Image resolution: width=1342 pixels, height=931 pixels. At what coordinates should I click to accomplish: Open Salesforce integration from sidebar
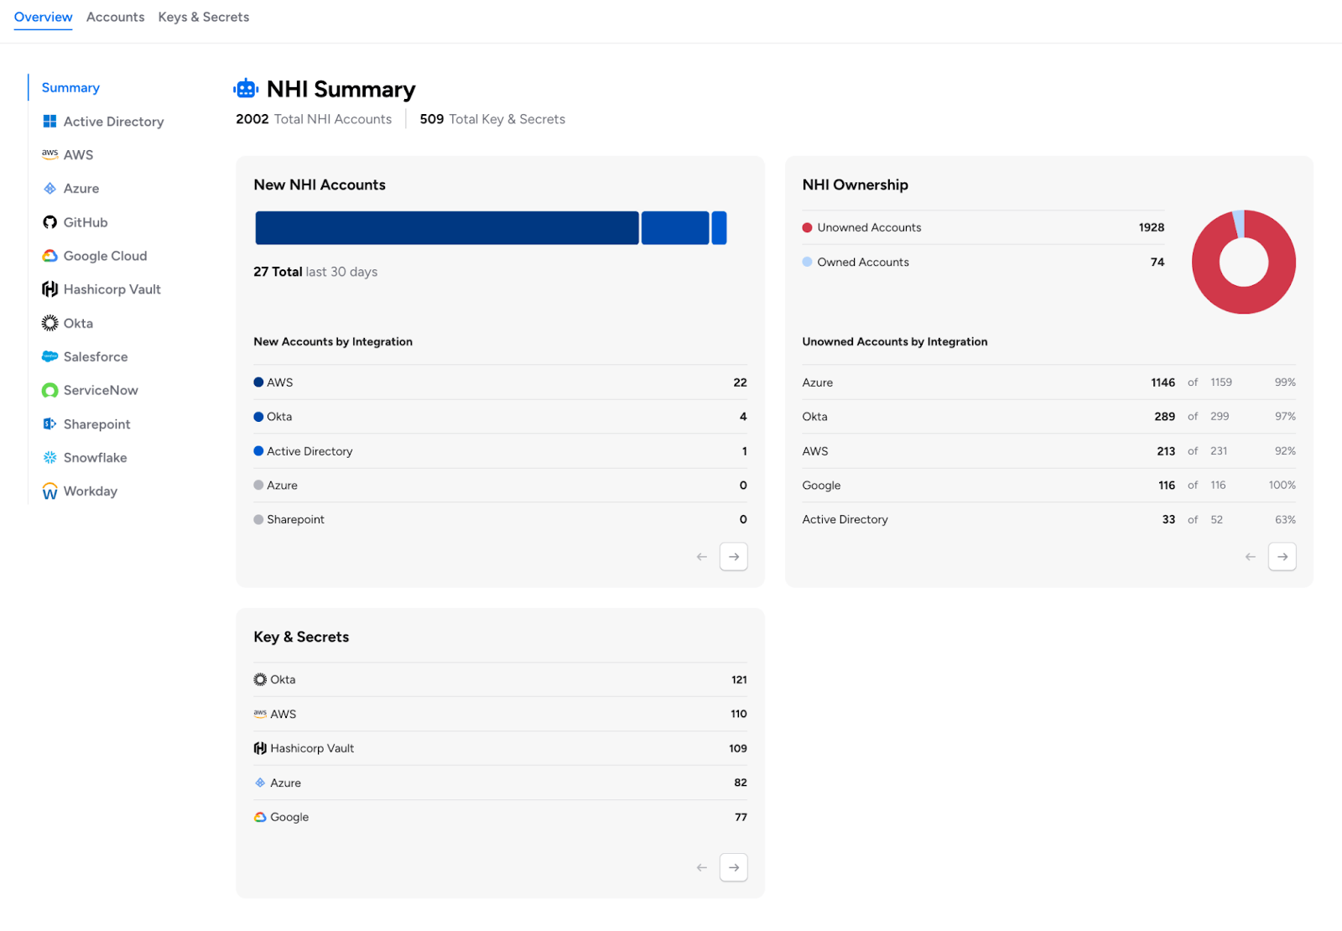[95, 356]
